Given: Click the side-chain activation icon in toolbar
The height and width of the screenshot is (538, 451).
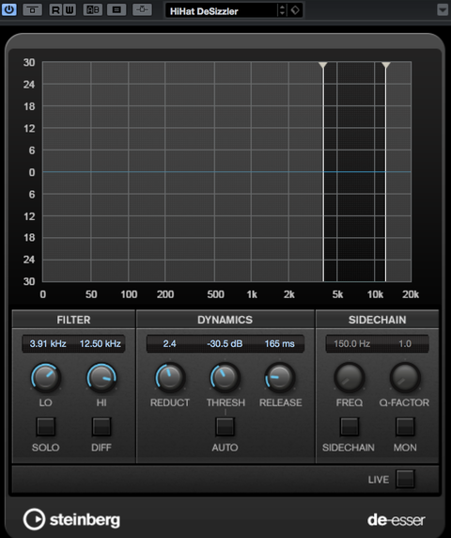Looking at the screenshot, I should [142, 10].
